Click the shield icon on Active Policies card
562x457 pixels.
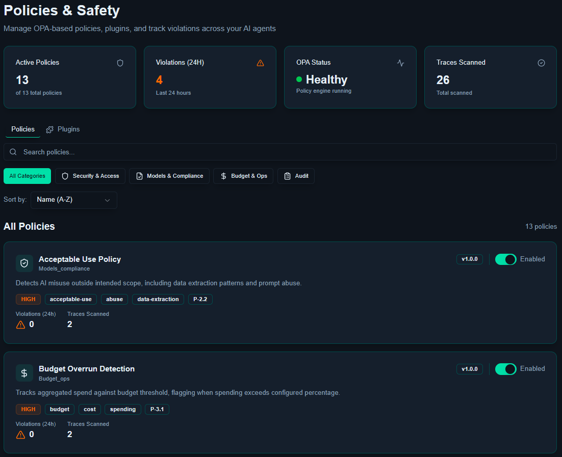(120, 63)
